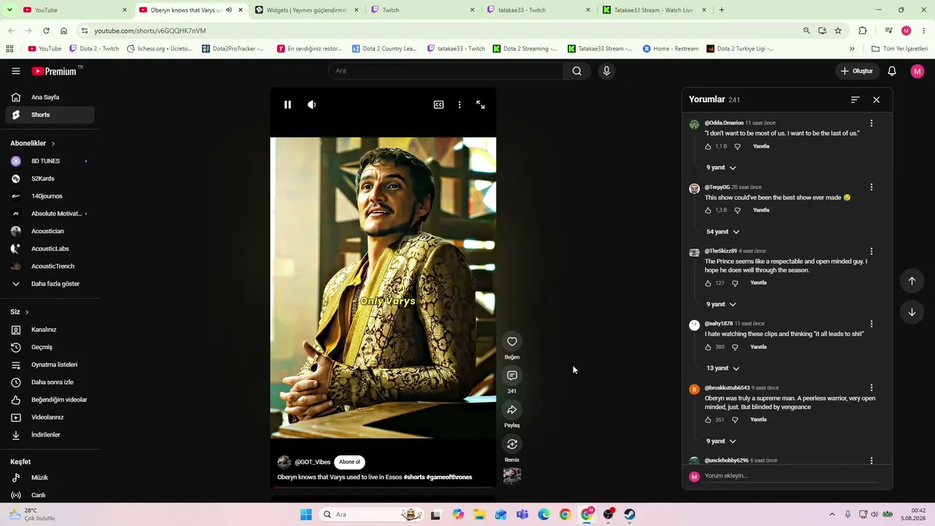Bookmark this page with the star
This screenshot has width=935, height=526.
(838, 31)
